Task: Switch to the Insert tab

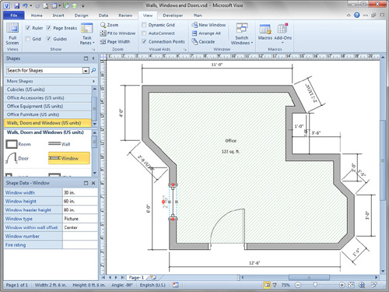Action: [58, 16]
